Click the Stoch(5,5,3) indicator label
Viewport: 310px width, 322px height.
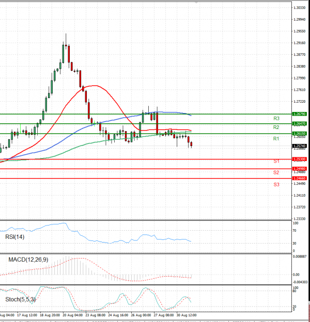pyautogui.click(x=20, y=299)
